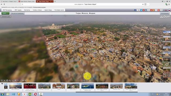Open browser downloads arrow icon
This screenshot has height=96, width=171.
(x=169, y=4)
